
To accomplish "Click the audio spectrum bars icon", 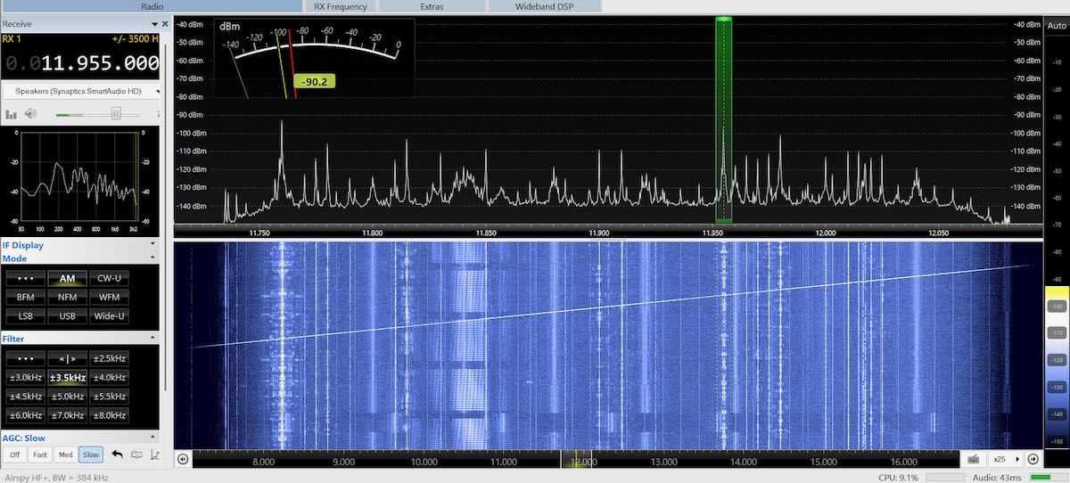I will click(x=12, y=114).
